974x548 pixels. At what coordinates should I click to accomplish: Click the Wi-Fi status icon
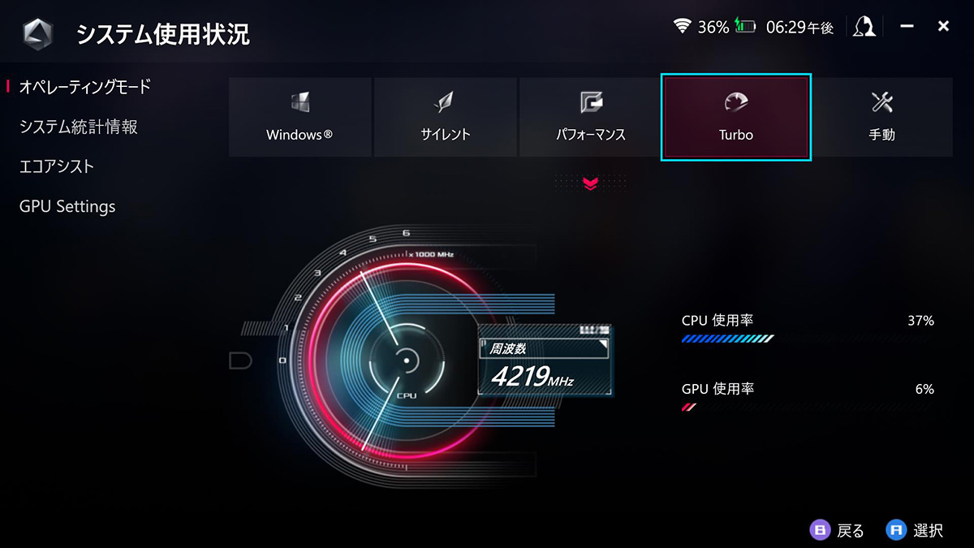(683, 27)
